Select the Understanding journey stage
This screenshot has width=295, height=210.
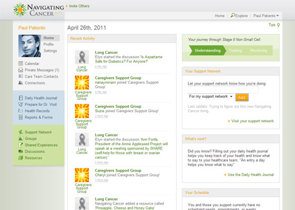coord(207,51)
